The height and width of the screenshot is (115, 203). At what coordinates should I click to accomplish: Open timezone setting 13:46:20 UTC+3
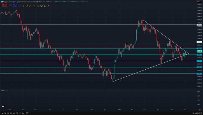point(197,113)
